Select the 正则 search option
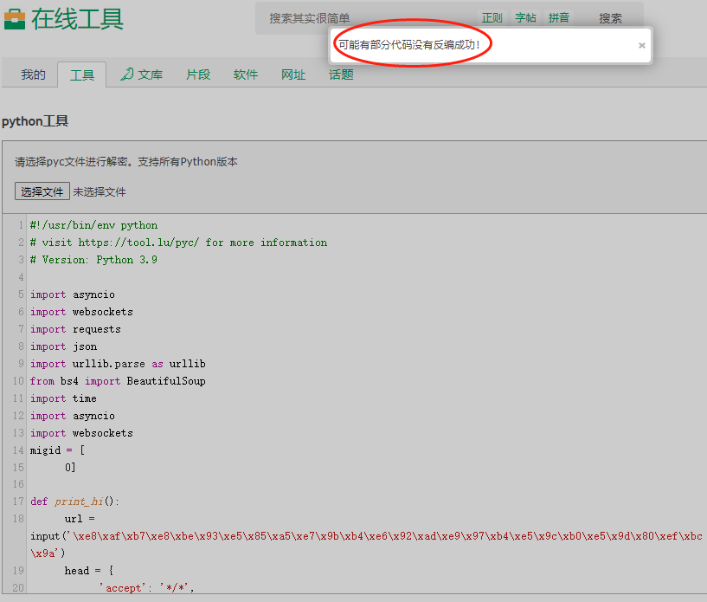 492,18
